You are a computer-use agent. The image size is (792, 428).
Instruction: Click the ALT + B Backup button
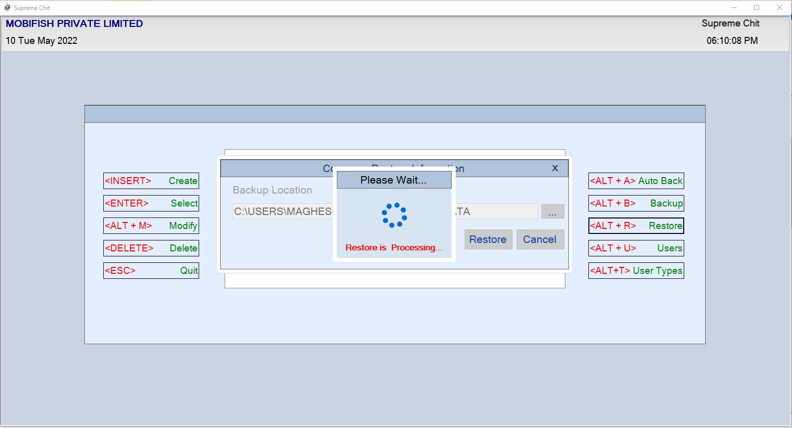(636, 203)
